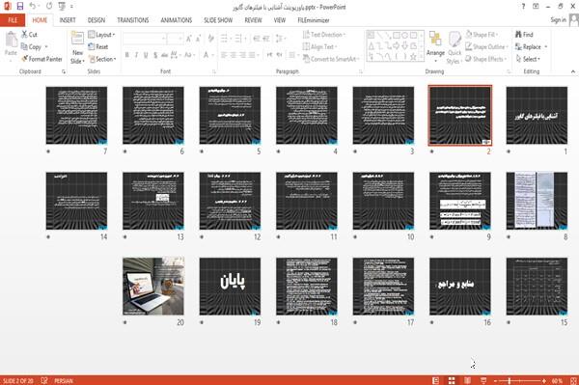The height and width of the screenshot is (385, 579).
Task: Expand the Layout dropdown
Action: [x=101, y=35]
